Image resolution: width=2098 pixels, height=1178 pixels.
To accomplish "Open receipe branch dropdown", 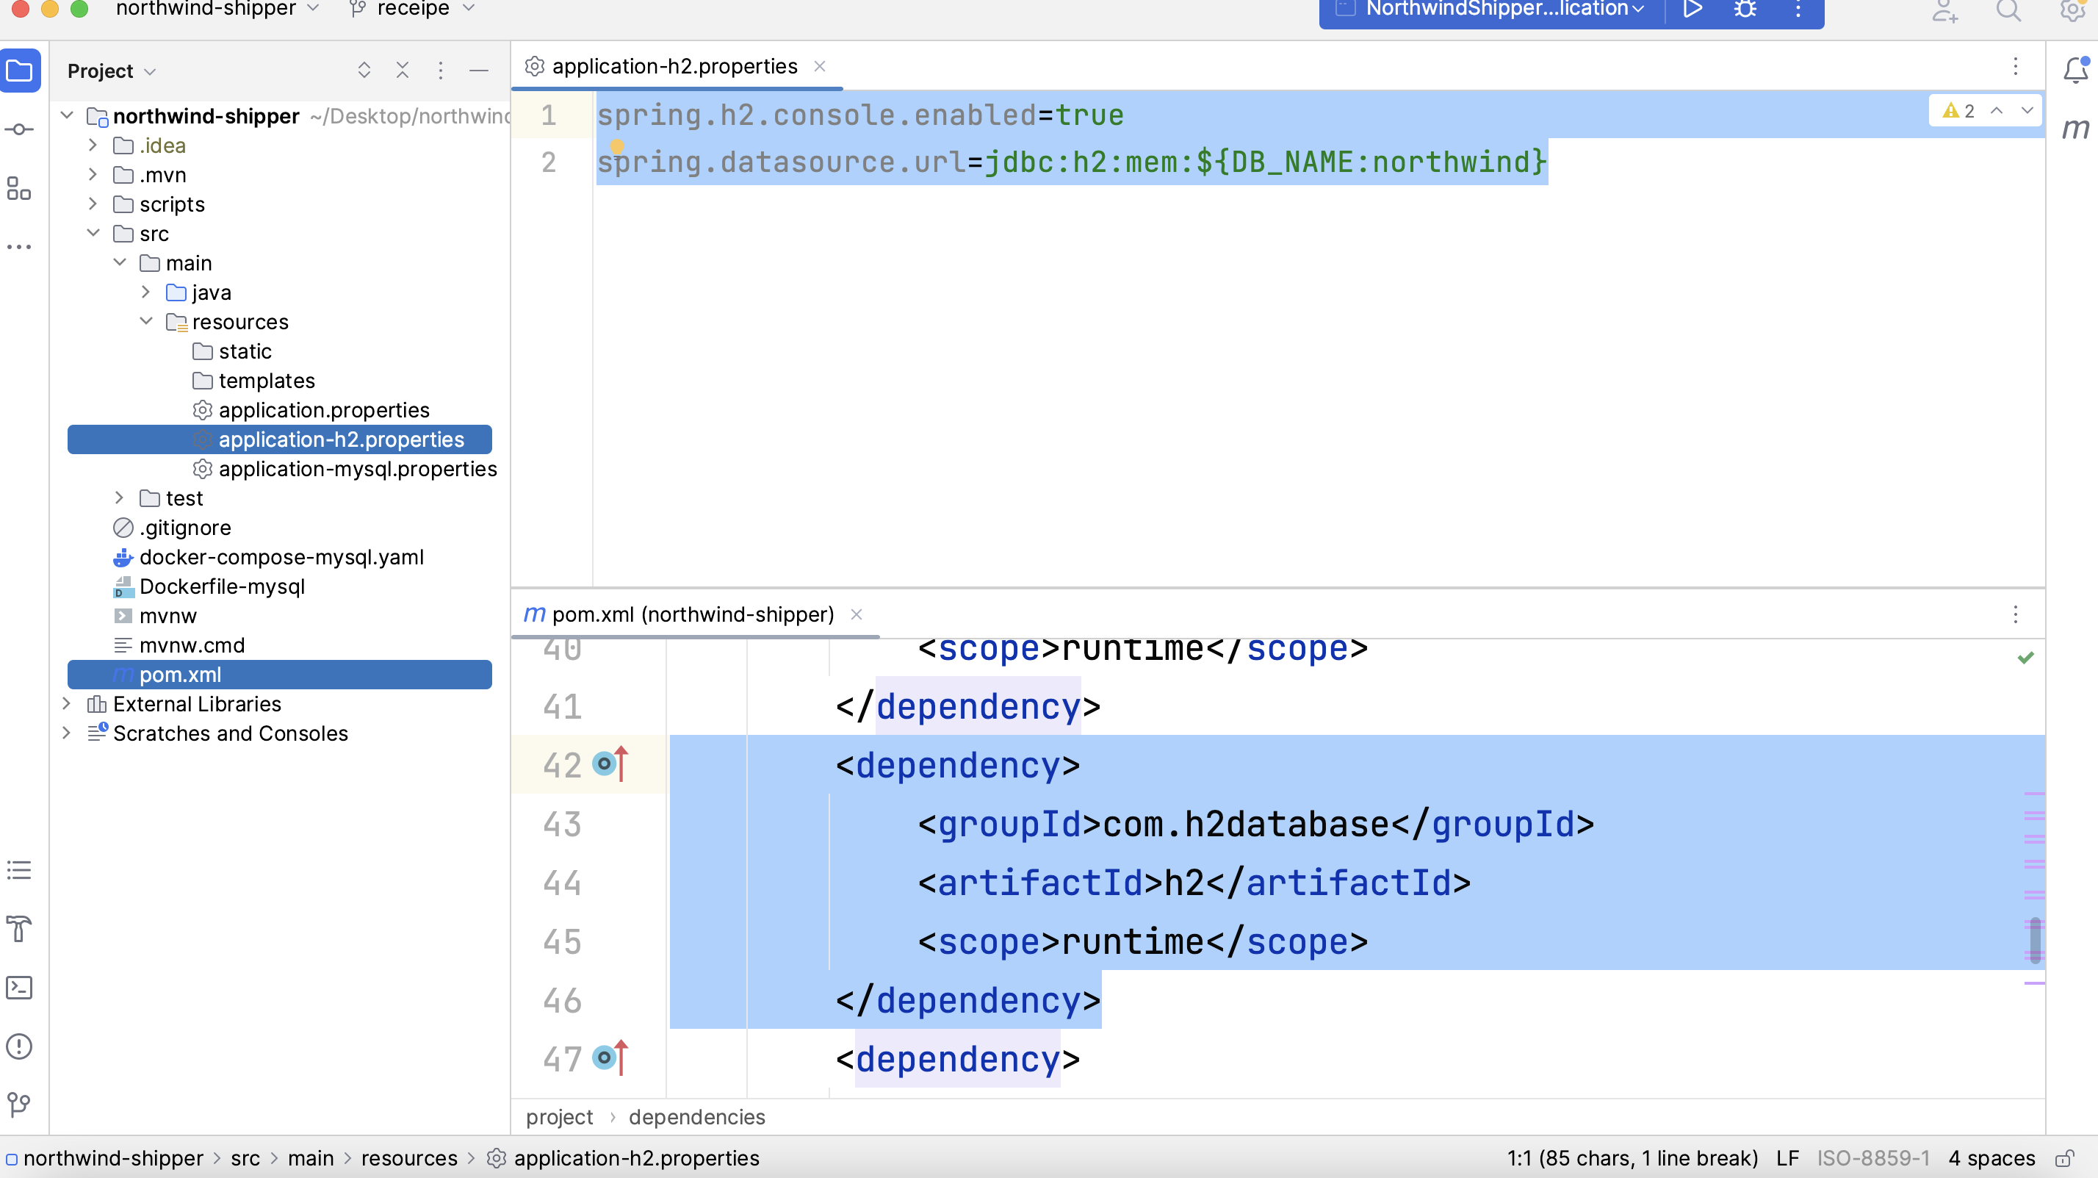I will (x=412, y=9).
